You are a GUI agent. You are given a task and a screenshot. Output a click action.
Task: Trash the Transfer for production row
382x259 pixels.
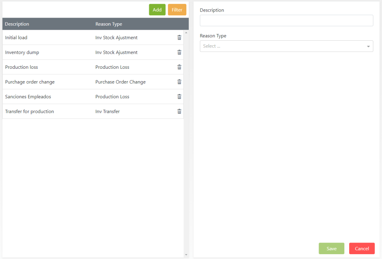point(179,111)
